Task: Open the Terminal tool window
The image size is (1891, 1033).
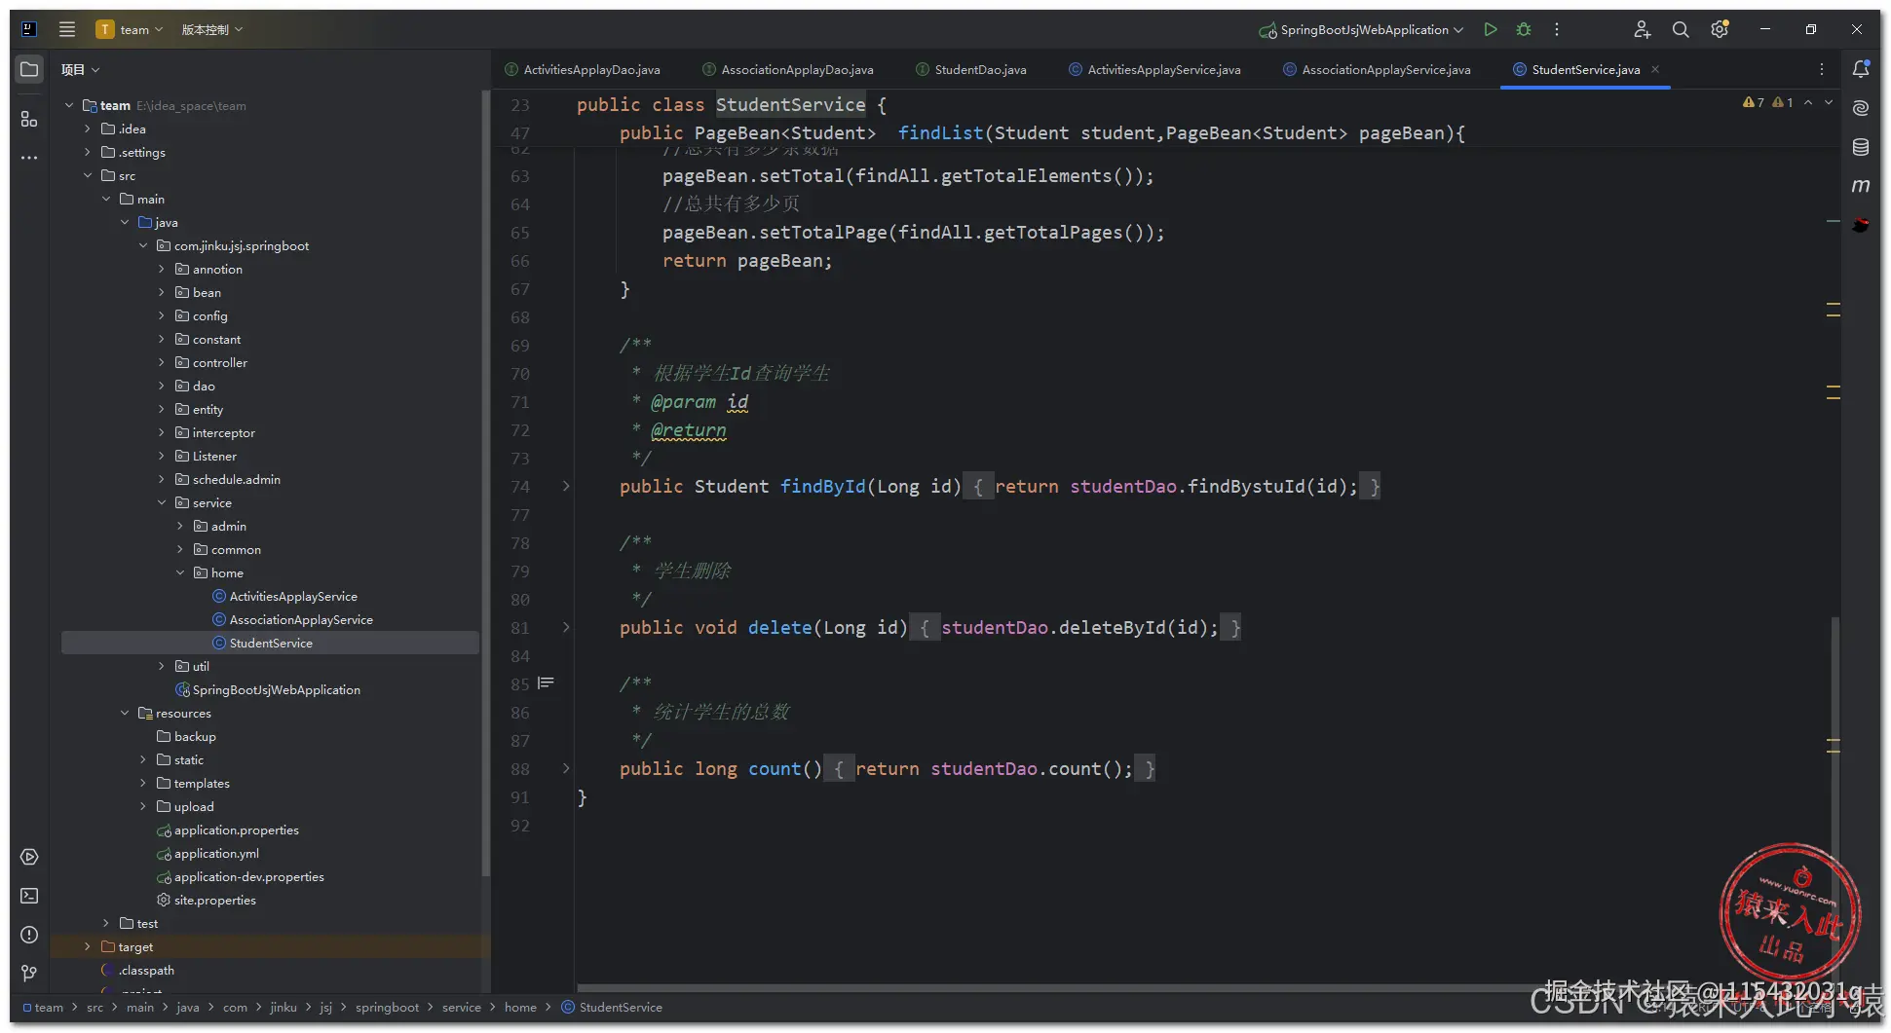Action: pos(29,896)
